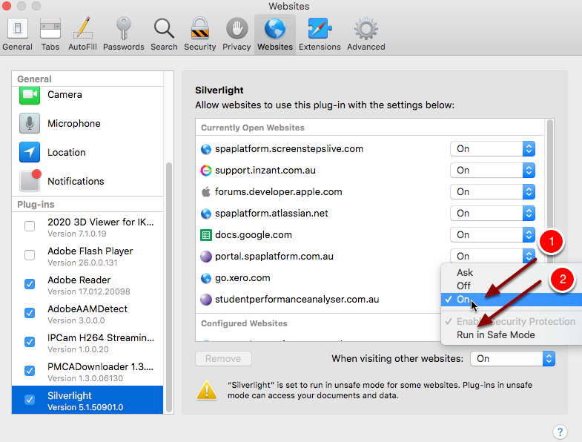Select the studentperformanceanalyser.com.au row text
The height and width of the screenshot is (442, 582).
coord(297,300)
